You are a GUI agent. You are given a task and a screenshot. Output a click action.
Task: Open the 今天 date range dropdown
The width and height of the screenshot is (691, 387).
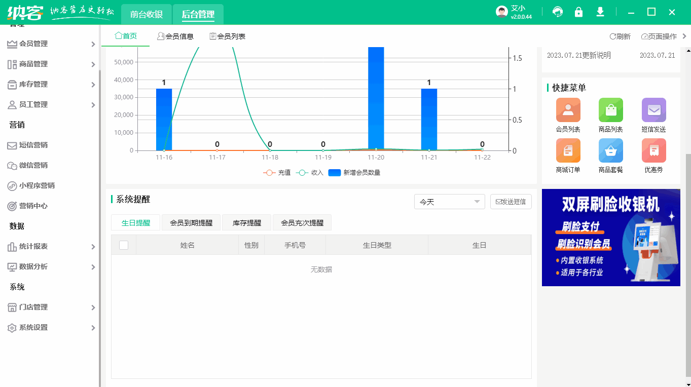pos(449,202)
